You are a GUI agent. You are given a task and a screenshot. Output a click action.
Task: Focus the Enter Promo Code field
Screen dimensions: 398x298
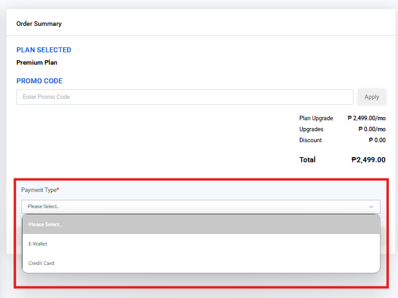click(184, 97)
